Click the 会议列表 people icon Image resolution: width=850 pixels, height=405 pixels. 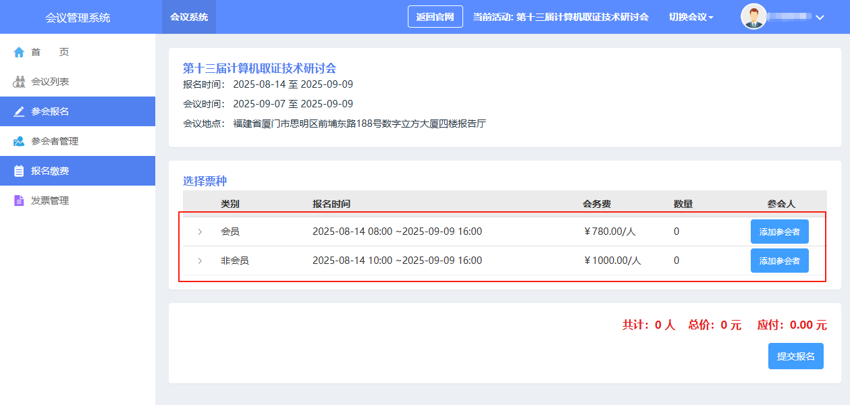[x=19, y=82]
